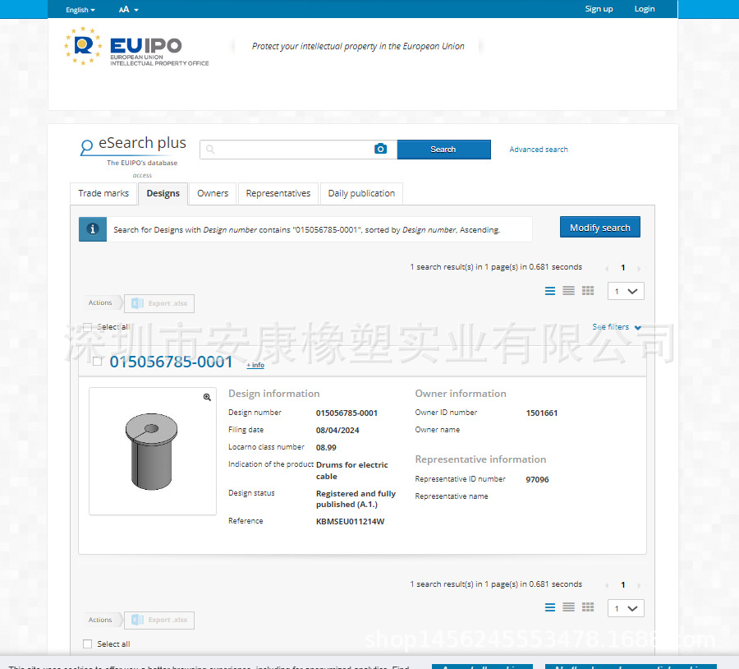Select status Registered and fully published (A.1.)

(356, 499)
